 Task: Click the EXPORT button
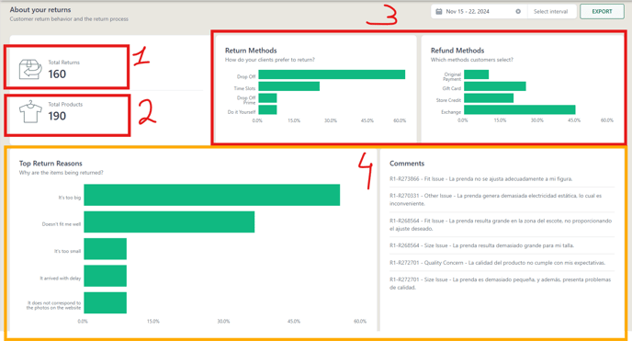tap(602, 12)
